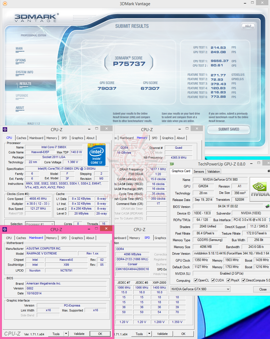This screenshot has height=339, width=270.
Task: Click the motherboard model RAMPAGE V EXTREME
Action: [51, 253]
